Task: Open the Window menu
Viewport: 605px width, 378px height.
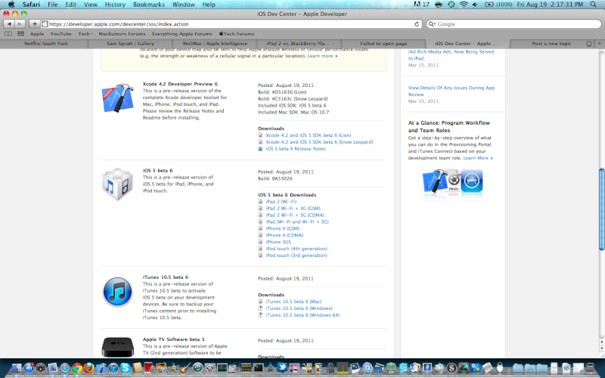Action: (183, 5)
